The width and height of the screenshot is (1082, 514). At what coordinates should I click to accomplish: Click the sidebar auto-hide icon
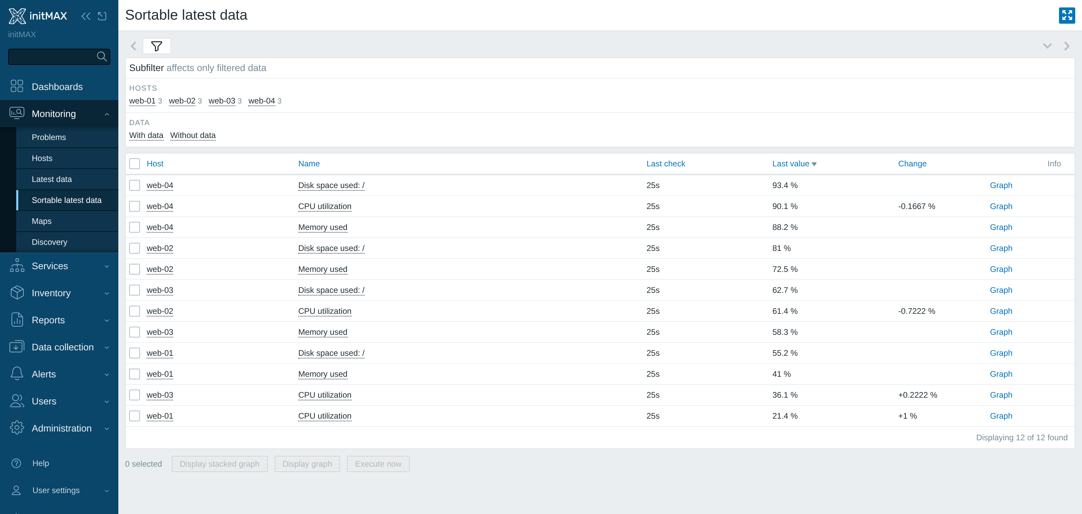102,16
